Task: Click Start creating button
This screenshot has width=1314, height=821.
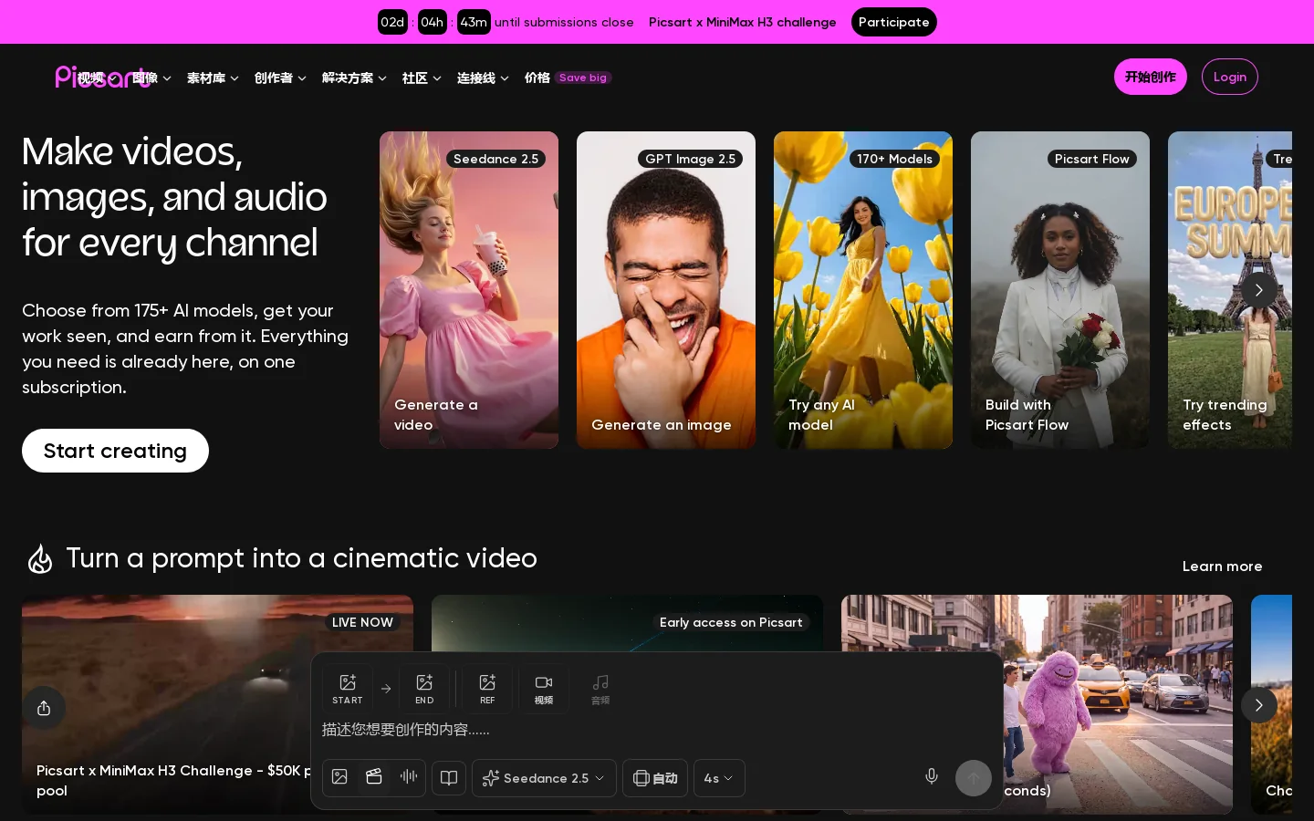Action: [x=115, y=451]
